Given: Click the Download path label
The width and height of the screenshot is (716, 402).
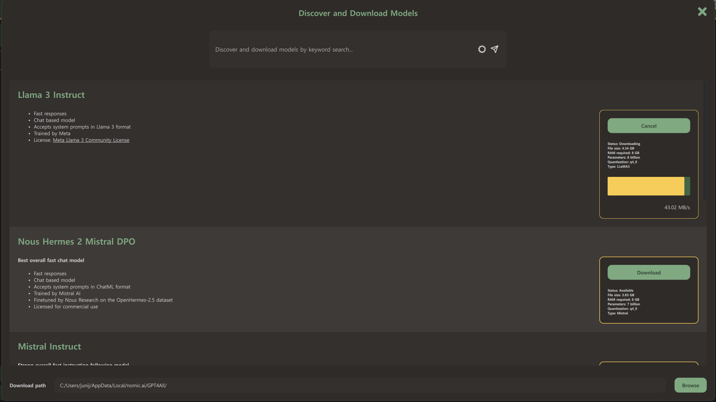Looking at the screenshot, I should (x=28, y=385).
